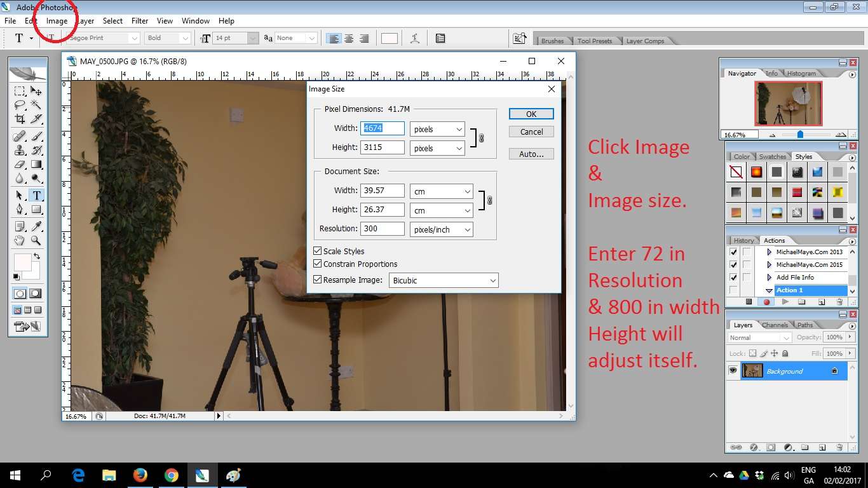Viewport: 868px width, 488px height.
Task: Jump to ImageReady from the toolbox
Action: (x=28, y=327)
